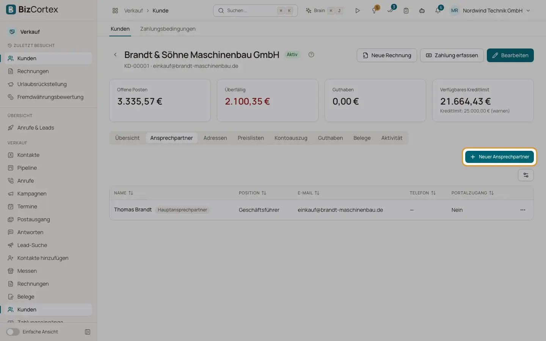Viewport: 546px width, 341px height.
Task: Click the einkauf@brandt-maschinenbau.de cell in table
Action: [x=340, y=210]
